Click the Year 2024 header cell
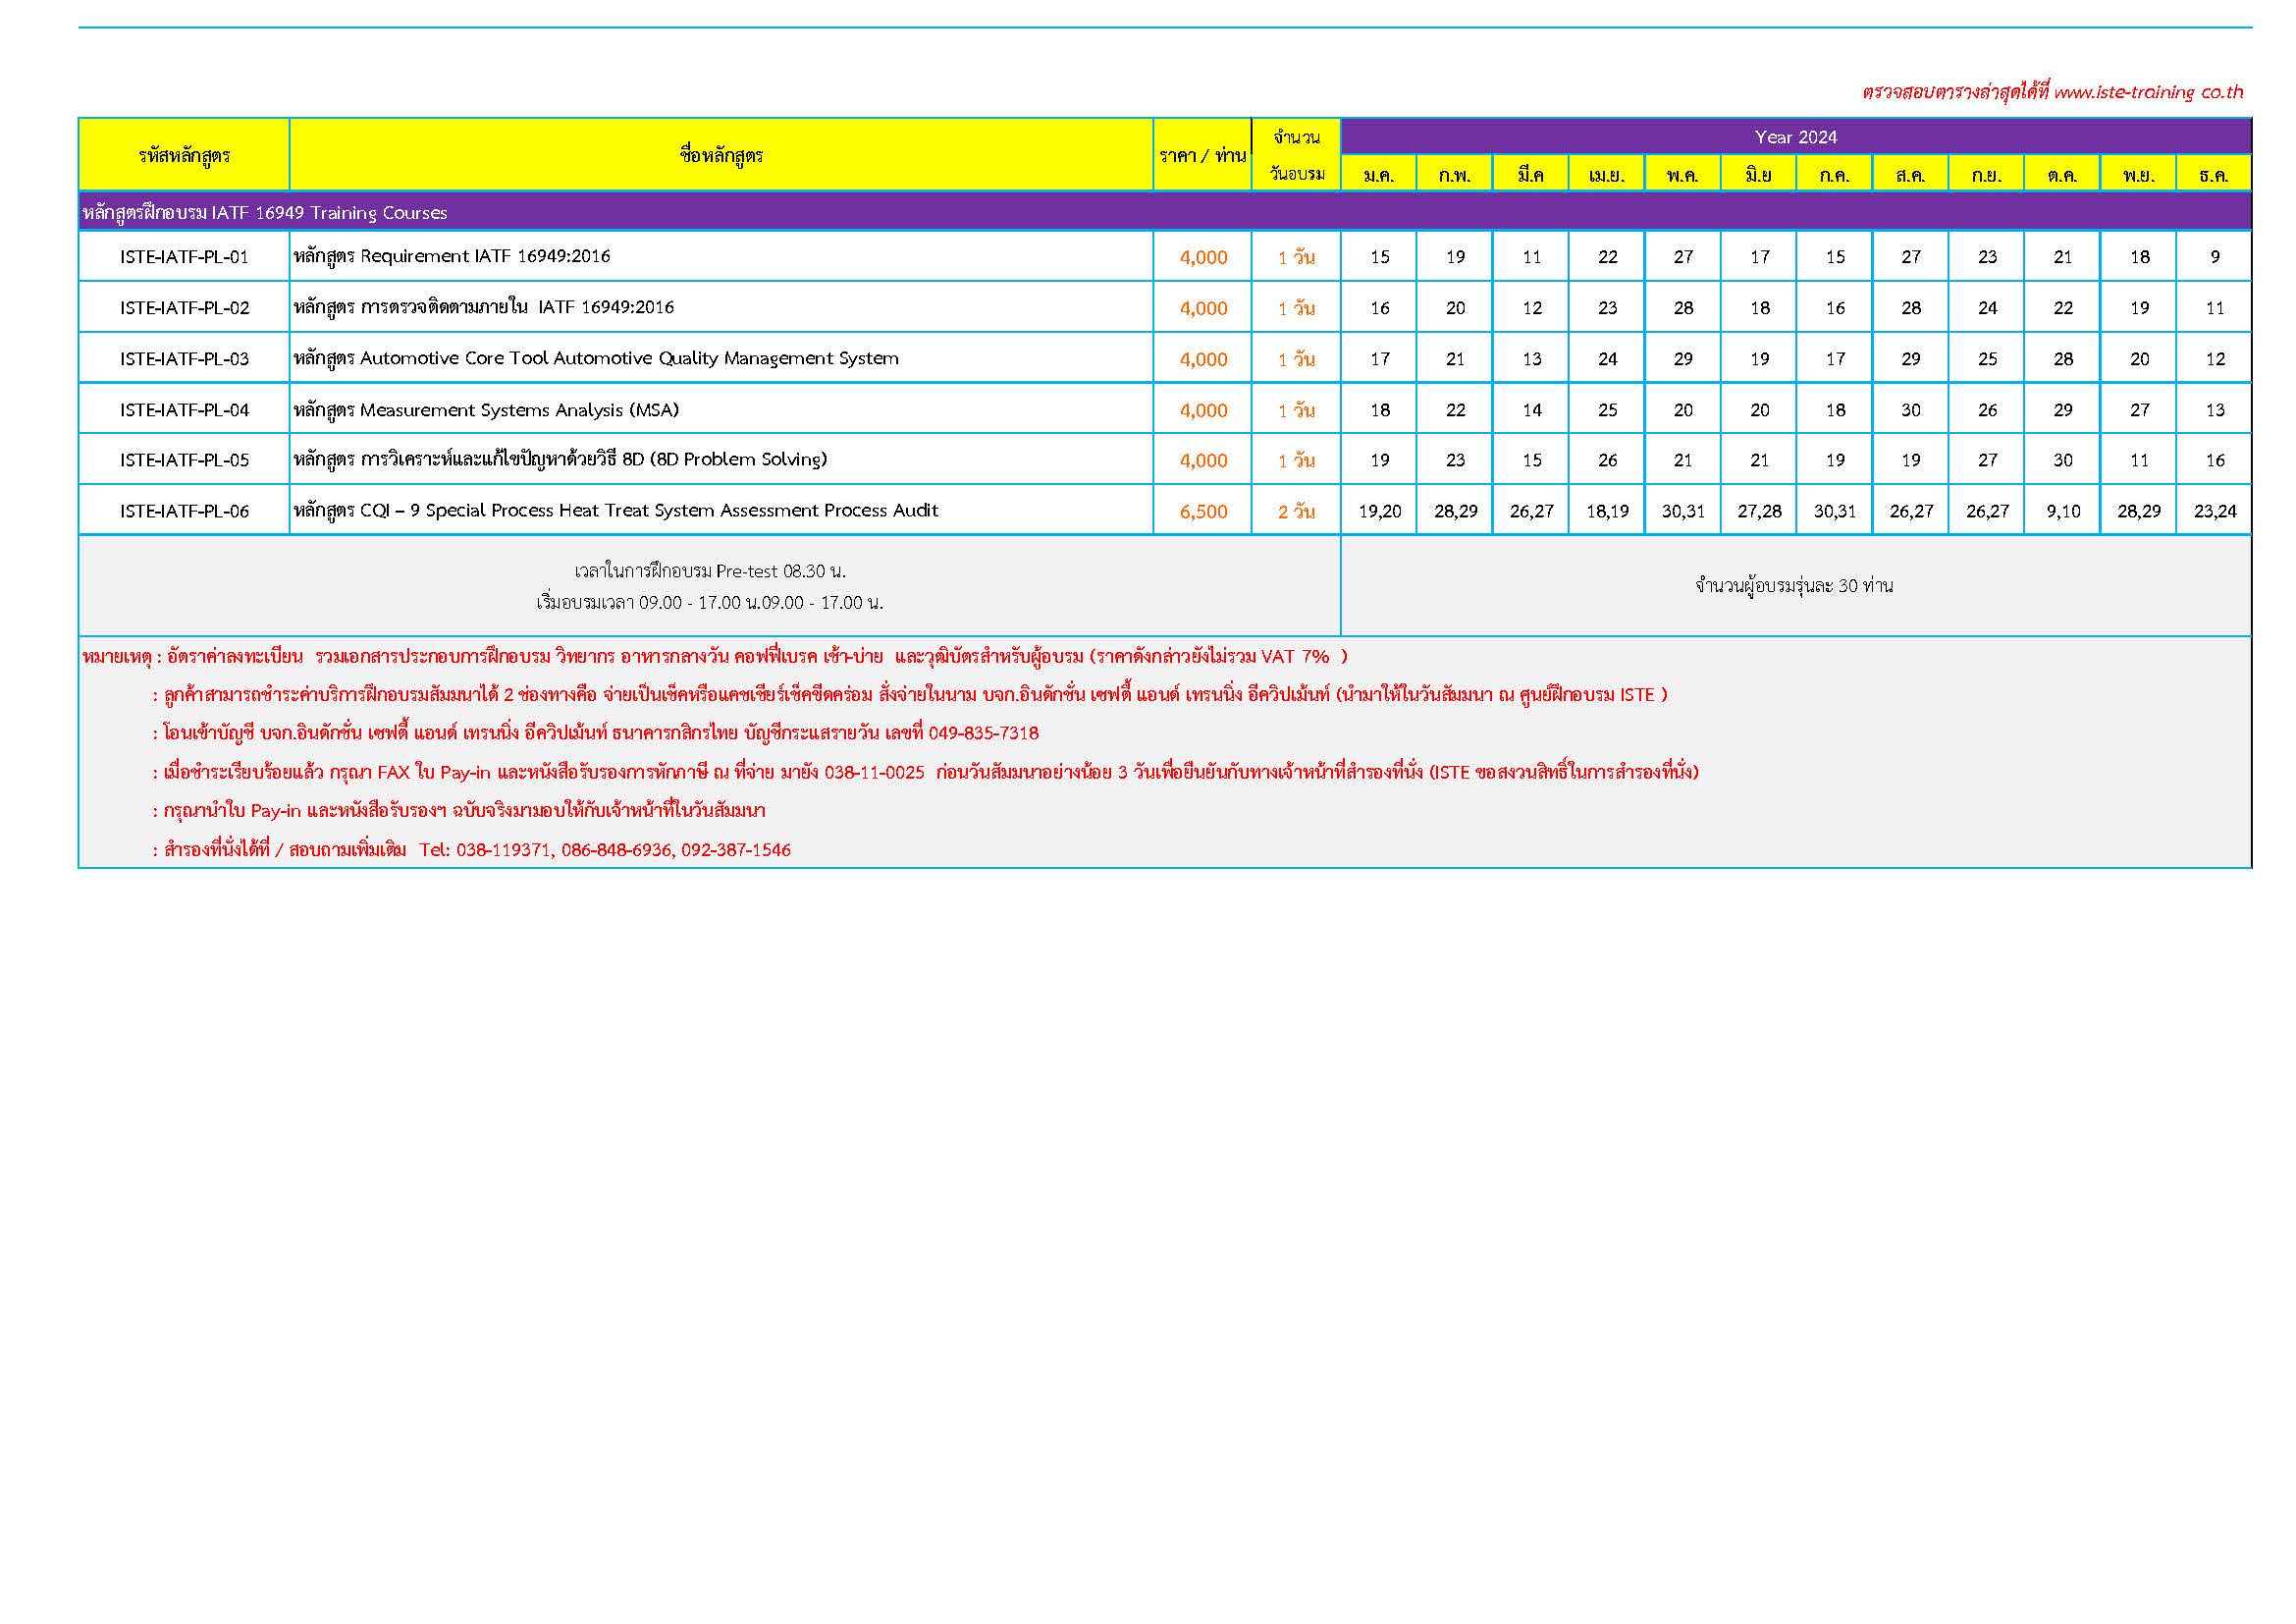This screenshot has width=2296, height=1624. click(1795, 137)
